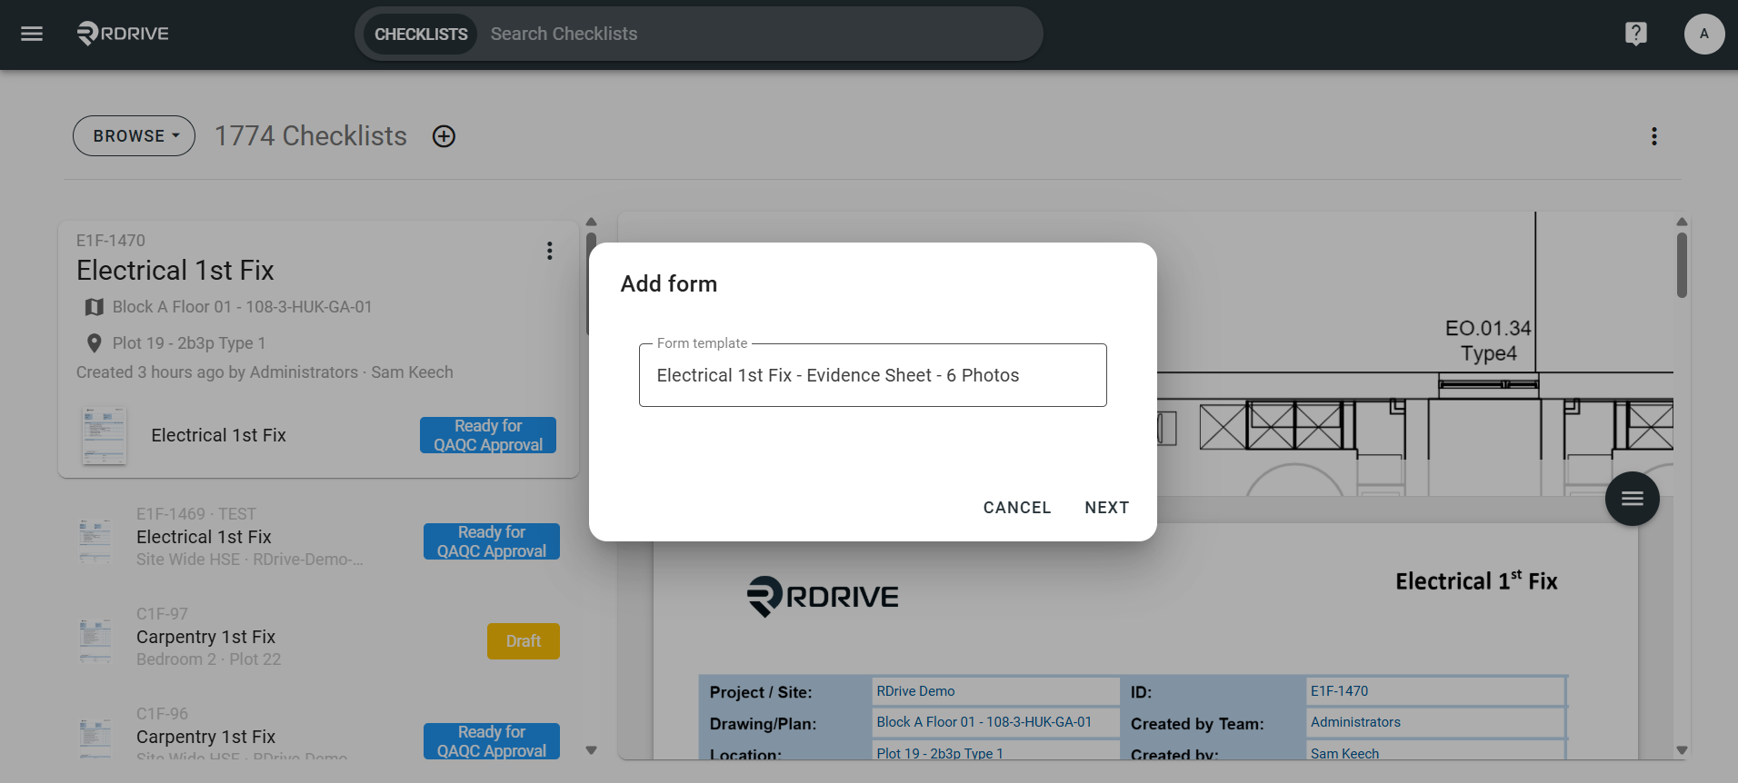Add a new checklist with plus icon
Screen dimensions: 1738x783
(x=444, y=136)
